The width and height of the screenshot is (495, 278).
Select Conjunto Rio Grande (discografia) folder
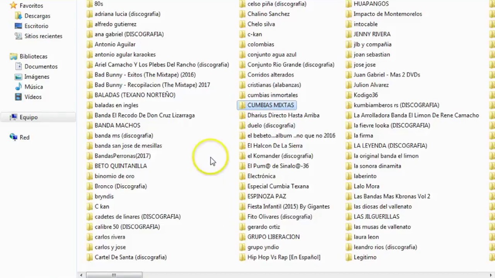coord(291,64)
